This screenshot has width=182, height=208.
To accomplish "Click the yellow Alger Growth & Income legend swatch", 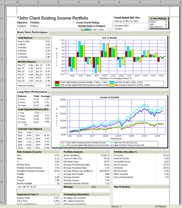I will 112,85.
